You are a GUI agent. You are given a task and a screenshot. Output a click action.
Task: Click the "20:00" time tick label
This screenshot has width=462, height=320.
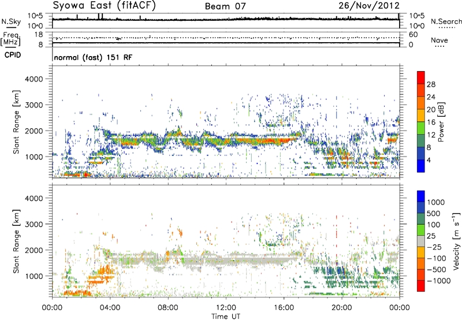(342, 308)
